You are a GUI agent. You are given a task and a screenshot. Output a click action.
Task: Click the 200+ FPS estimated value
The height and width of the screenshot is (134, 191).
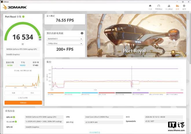65,49
